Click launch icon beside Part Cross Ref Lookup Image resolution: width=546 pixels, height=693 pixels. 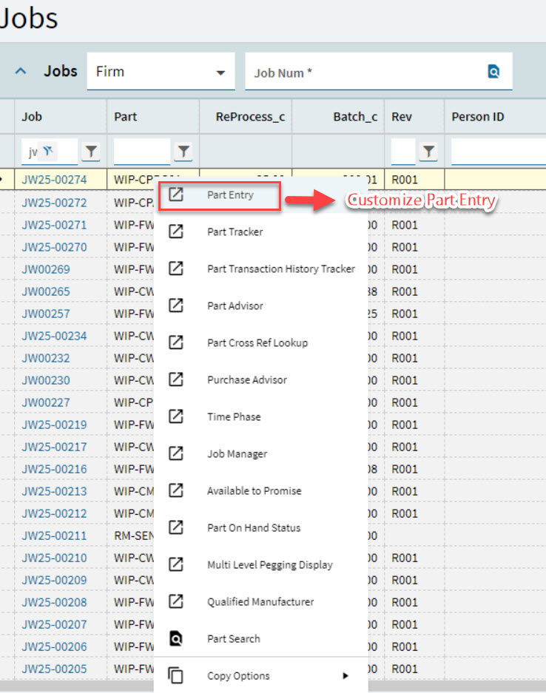pos(176,342)
